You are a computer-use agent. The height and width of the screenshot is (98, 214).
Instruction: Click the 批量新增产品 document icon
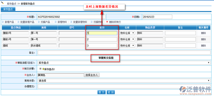(x=18, y=22)
